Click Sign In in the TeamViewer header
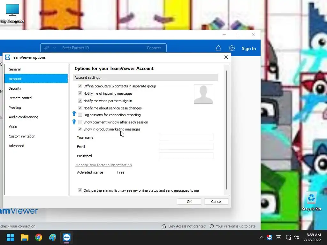The width and height of the screenshot is (327, 245). 248,48
